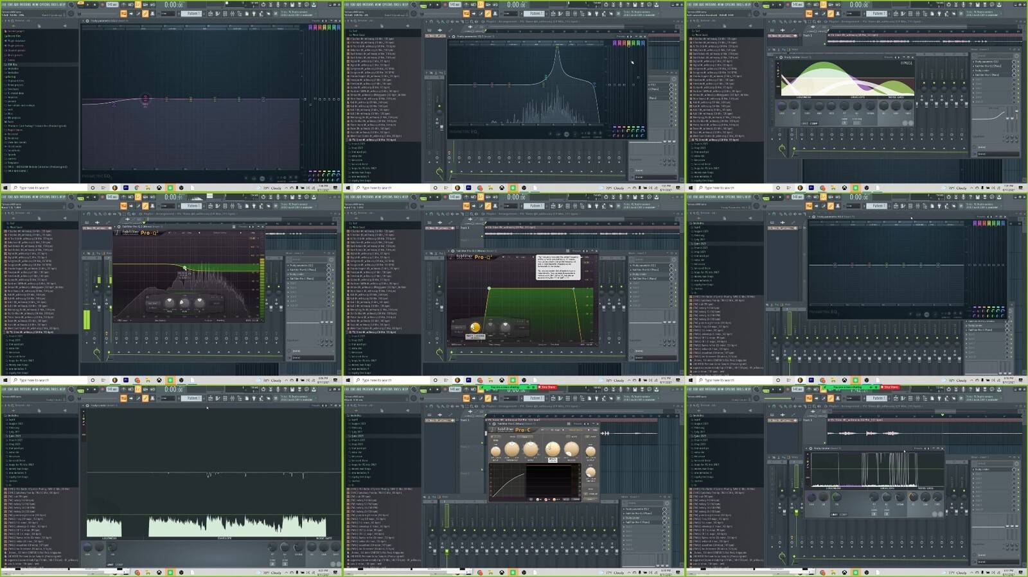Open the Pattern 1 selector above the Pro-C window
Image resolution: width=1028 pixels, height=577 pixels.
pos(535,399)
